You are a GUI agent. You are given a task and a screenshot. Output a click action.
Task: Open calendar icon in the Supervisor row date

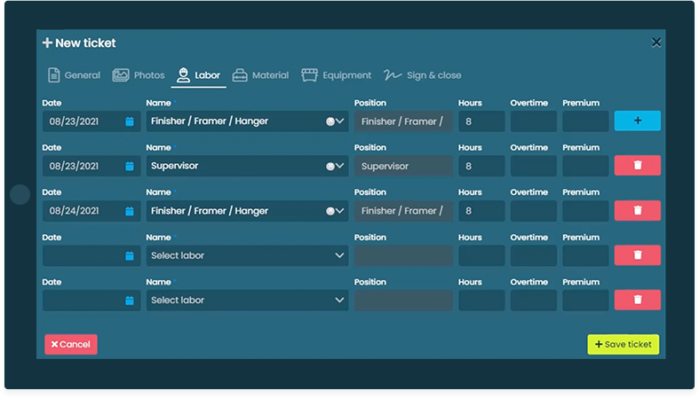(130, 166)
